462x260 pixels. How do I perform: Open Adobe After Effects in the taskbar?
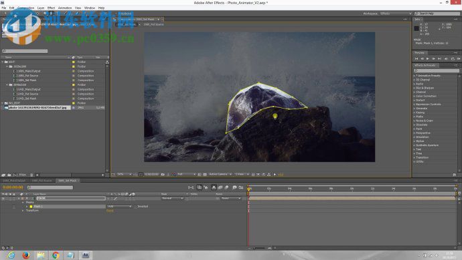[86, 255]
